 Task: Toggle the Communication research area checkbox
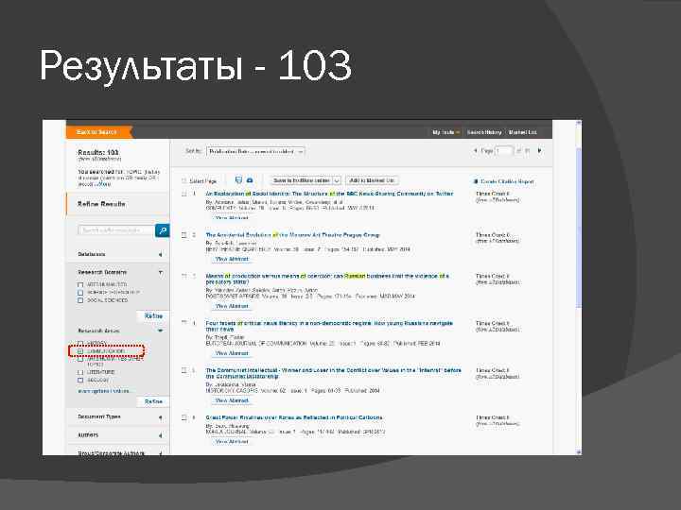point(80,350)
